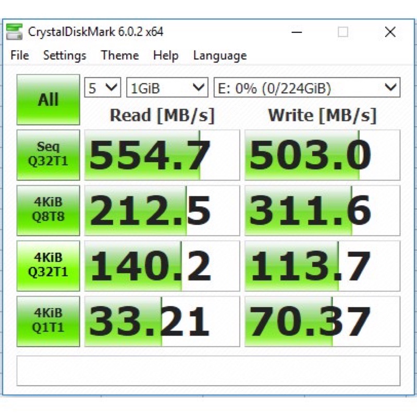Screen dimensions: 417x417
Task: Open the Language menu
Action: tap(219, 55)
